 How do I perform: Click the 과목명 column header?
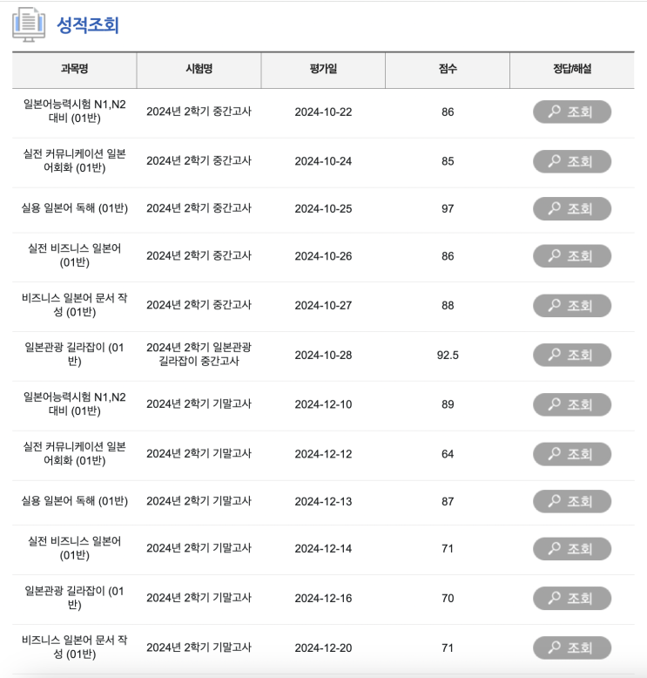click(x=75, y=69)
